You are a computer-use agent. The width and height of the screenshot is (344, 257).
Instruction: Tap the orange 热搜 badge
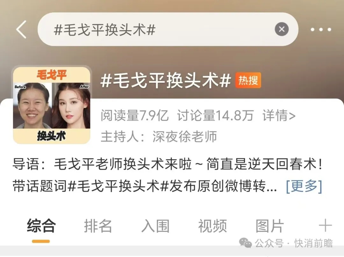[248, 80]
